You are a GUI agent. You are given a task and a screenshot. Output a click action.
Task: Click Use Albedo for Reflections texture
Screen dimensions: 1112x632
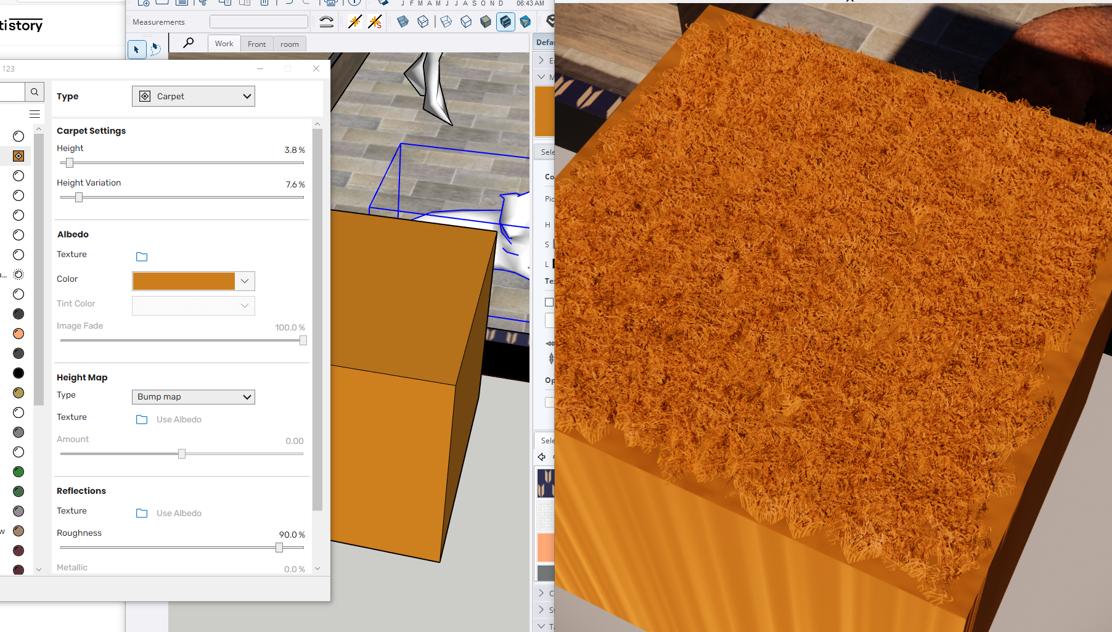pos(179,513)
